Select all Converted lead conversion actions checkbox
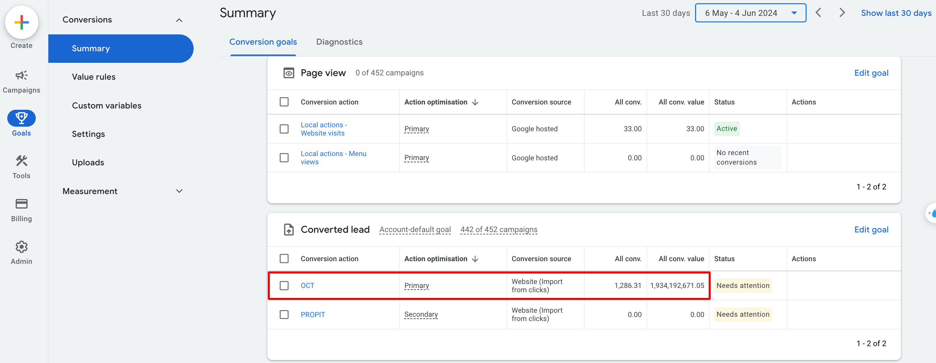Screen dimensions: 936x363 point(284,259)
